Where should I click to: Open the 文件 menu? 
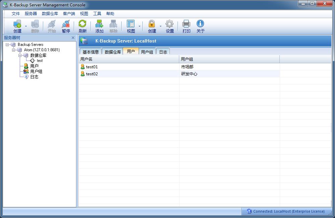16,14
